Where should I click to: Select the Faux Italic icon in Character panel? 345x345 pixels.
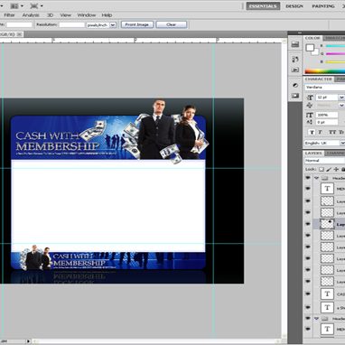pos(321,132)
